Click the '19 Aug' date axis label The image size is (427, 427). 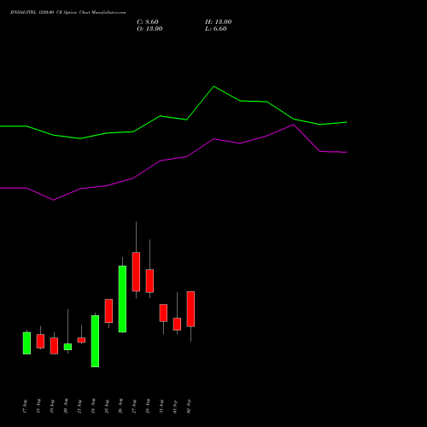click(52, 407)
